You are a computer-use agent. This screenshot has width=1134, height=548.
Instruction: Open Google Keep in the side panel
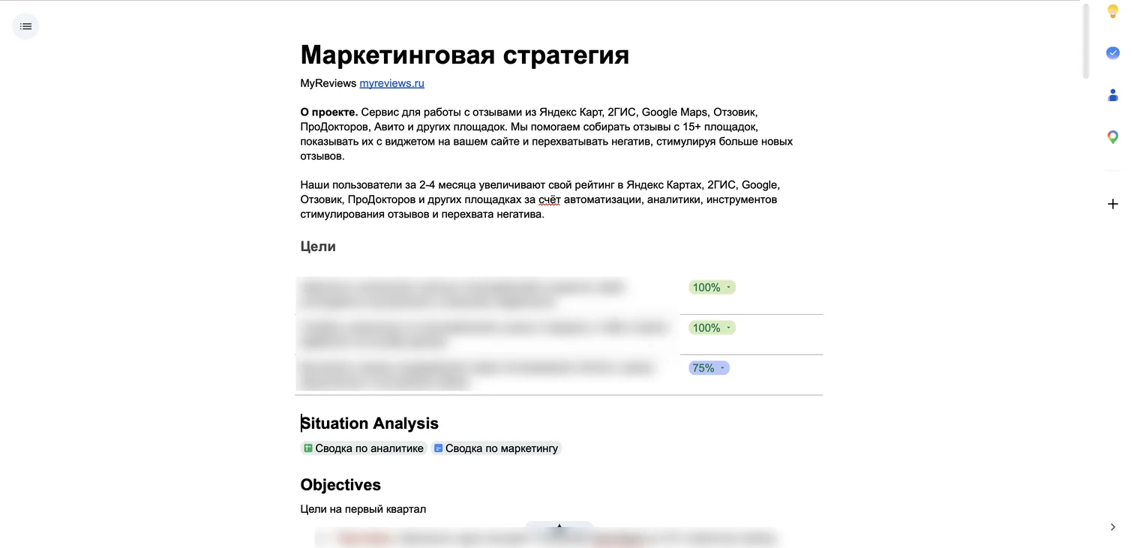(x=1113, y=11)
